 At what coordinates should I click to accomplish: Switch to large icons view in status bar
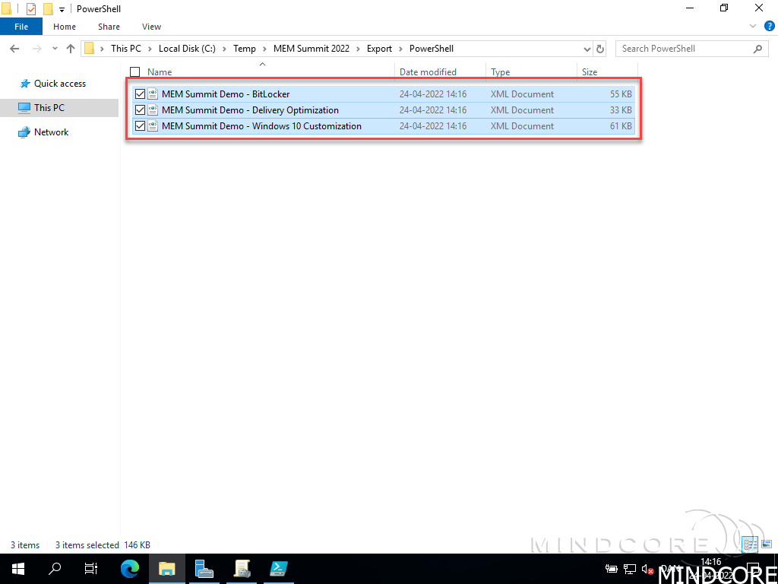(x=765, y=544)
